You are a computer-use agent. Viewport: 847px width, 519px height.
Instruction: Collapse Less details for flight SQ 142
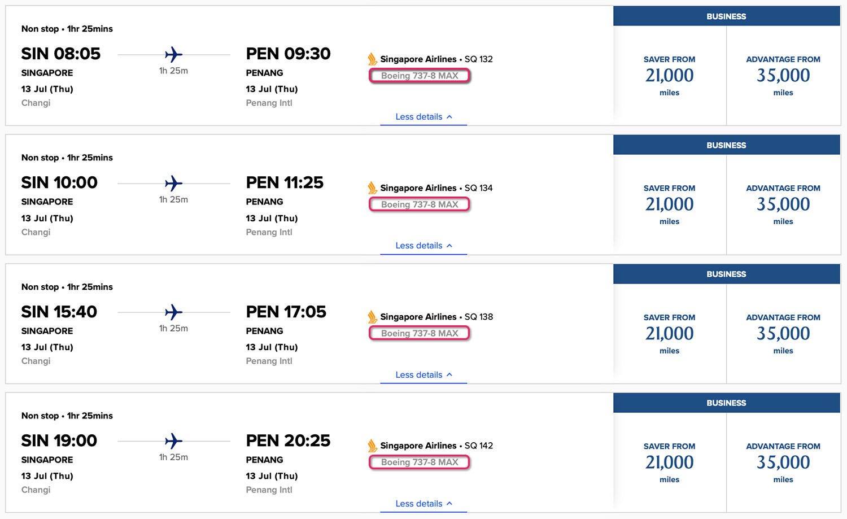coord(423,504)
